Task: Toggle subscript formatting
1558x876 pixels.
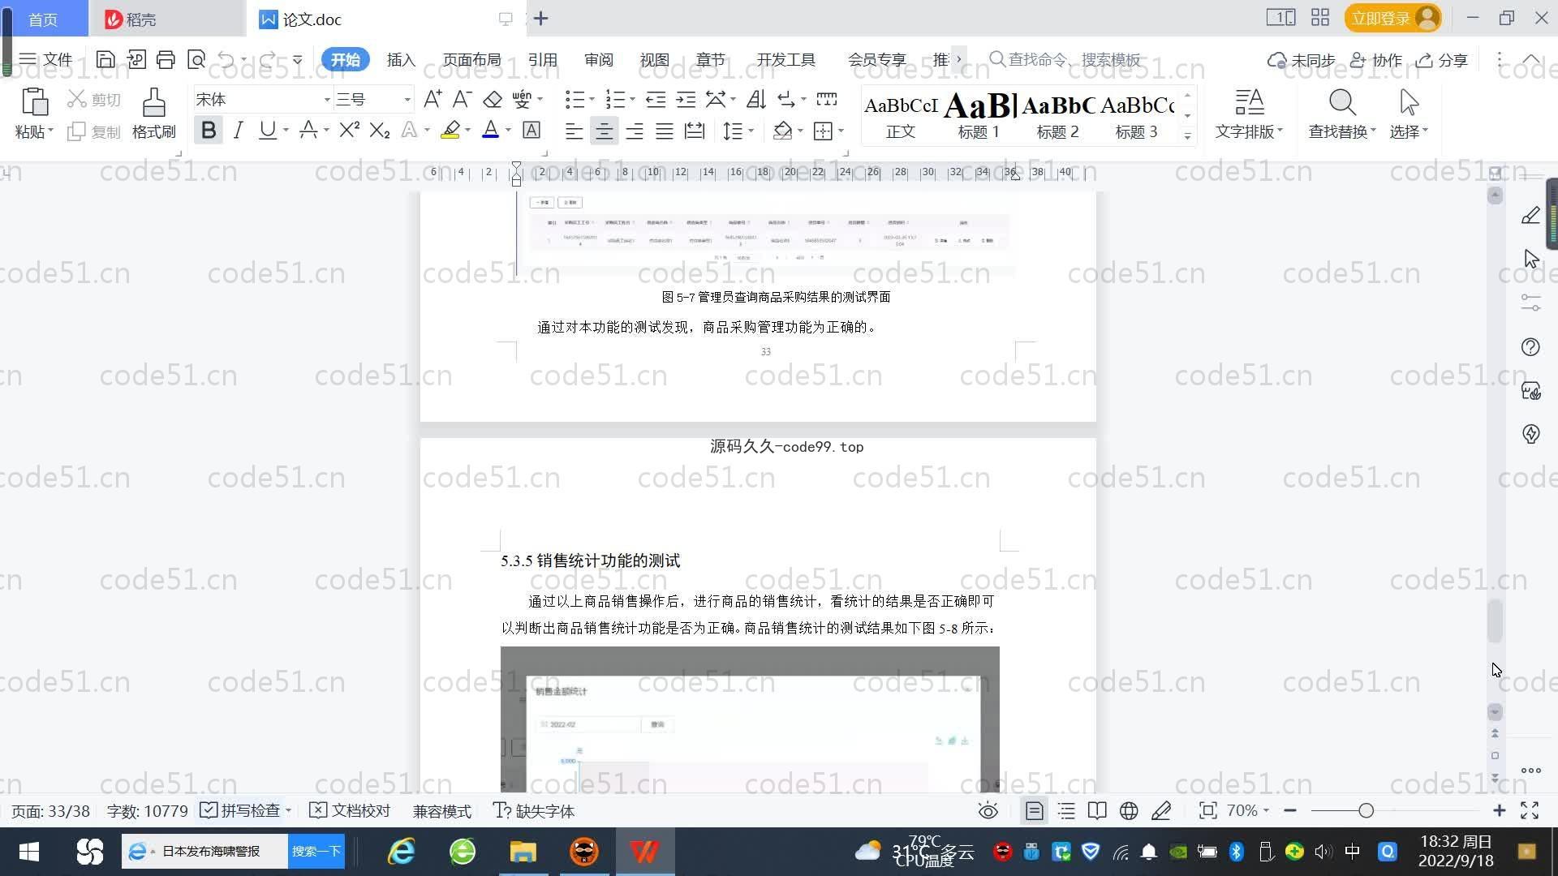Action: click(x=380, y=131)
